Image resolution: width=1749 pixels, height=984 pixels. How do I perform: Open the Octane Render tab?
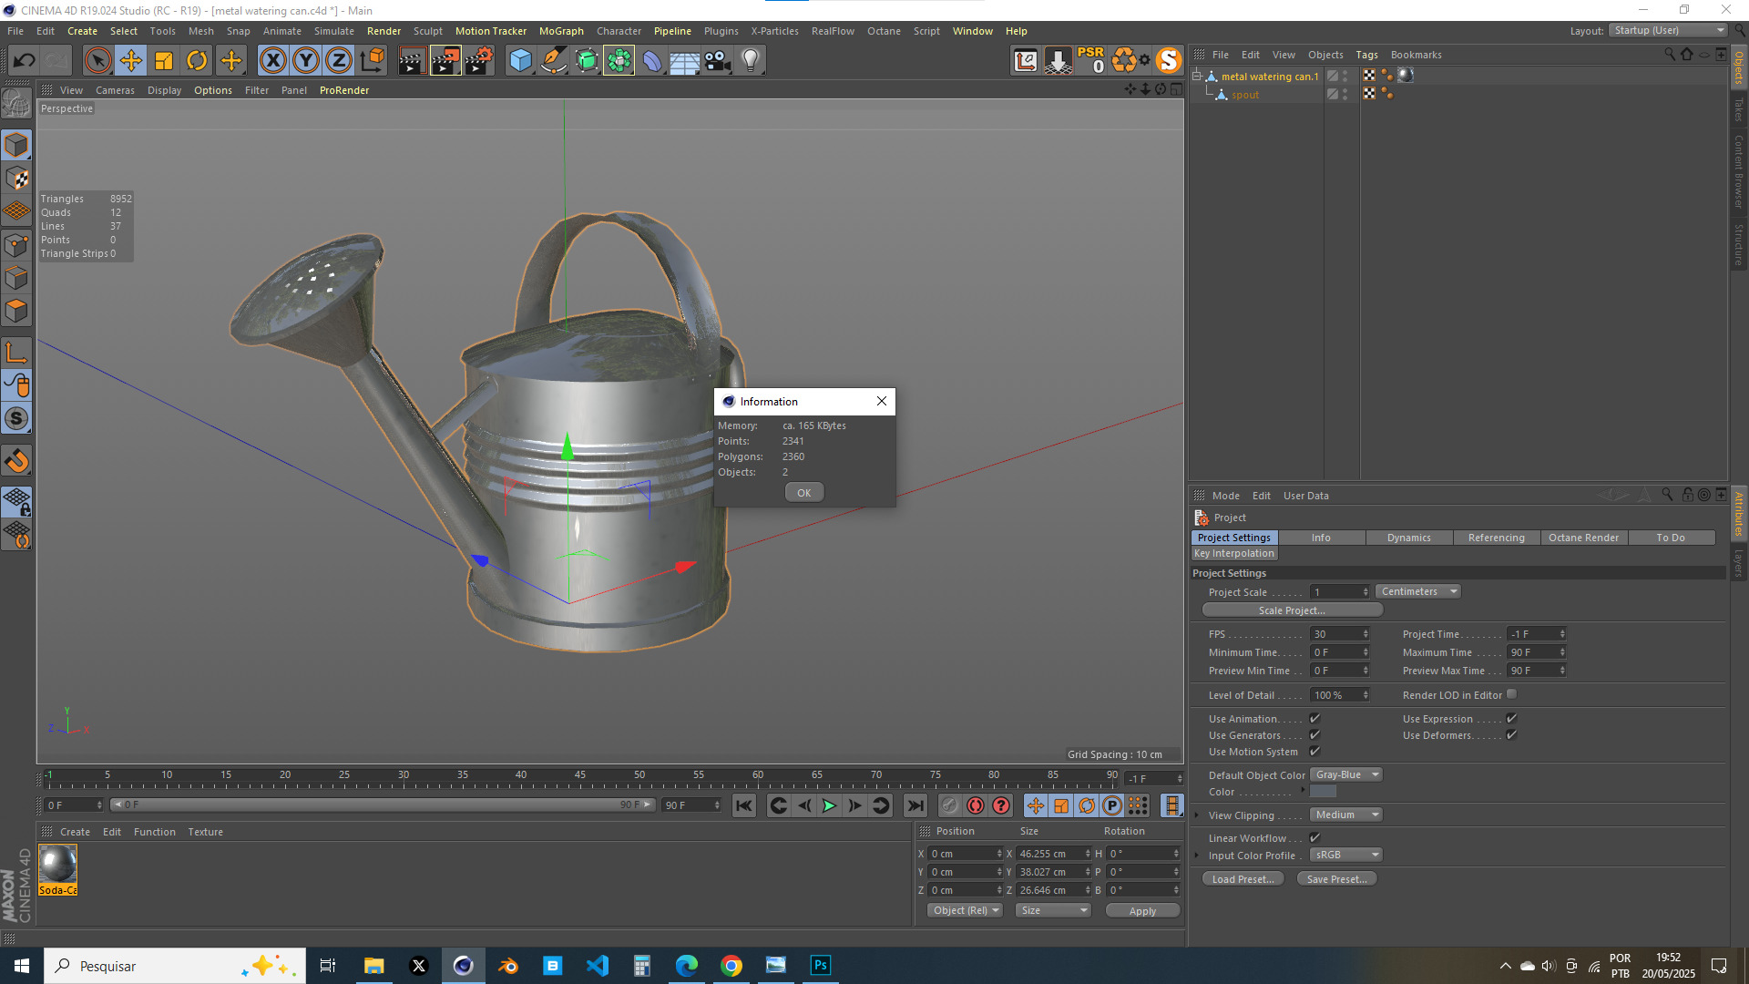point(1583,538)
